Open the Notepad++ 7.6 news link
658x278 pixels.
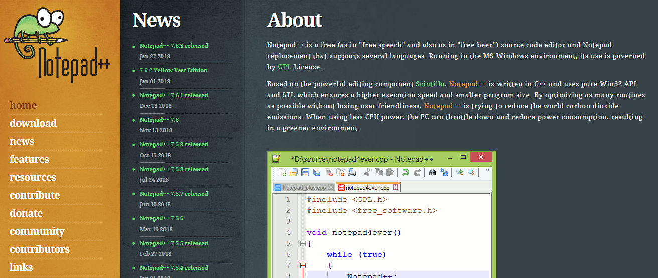pos(159,120)
